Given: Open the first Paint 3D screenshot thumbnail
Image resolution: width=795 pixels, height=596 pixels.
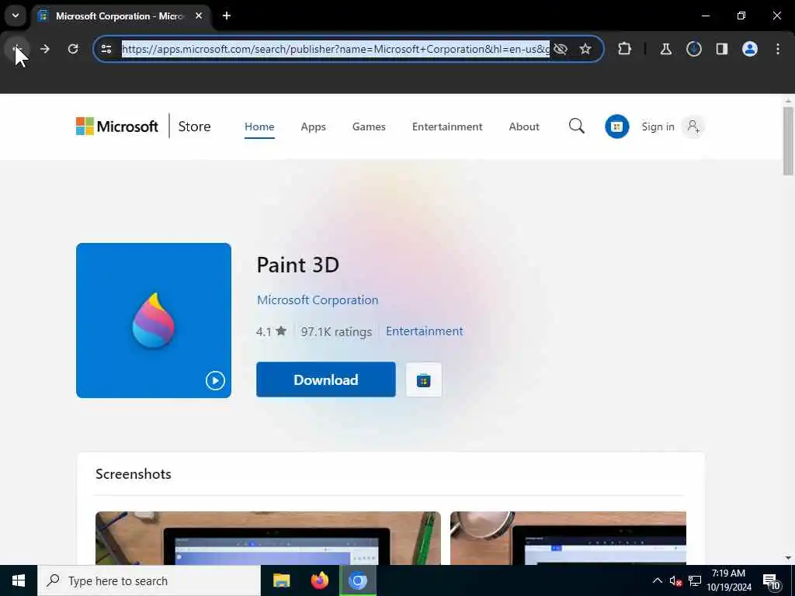Looking at the screenshot, I should [268, 538].
